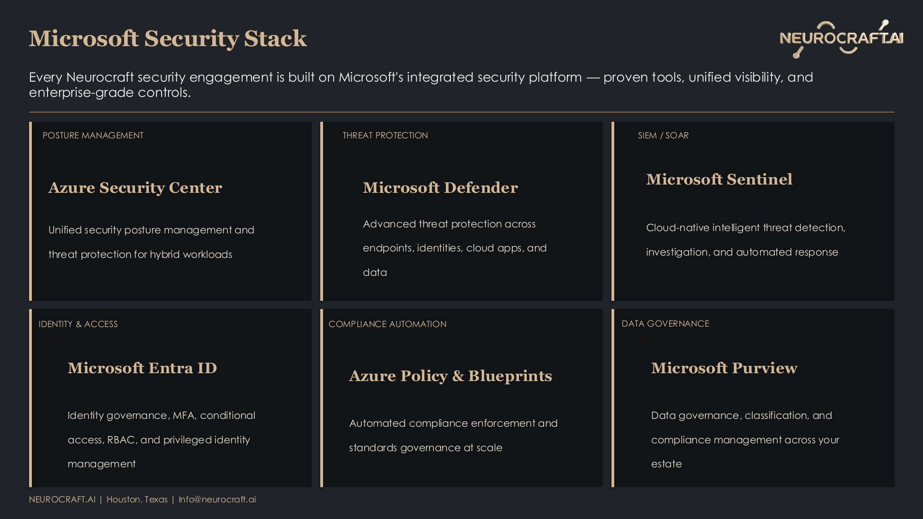Click the "Unified security posture management" description
The width and height of the screenshot is (923, 519).
pos(151,242)
